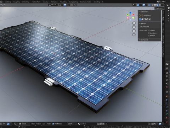Collapse the Active Tool panel
This screenshot has height=128, width=170.
(x=140, y=12)
